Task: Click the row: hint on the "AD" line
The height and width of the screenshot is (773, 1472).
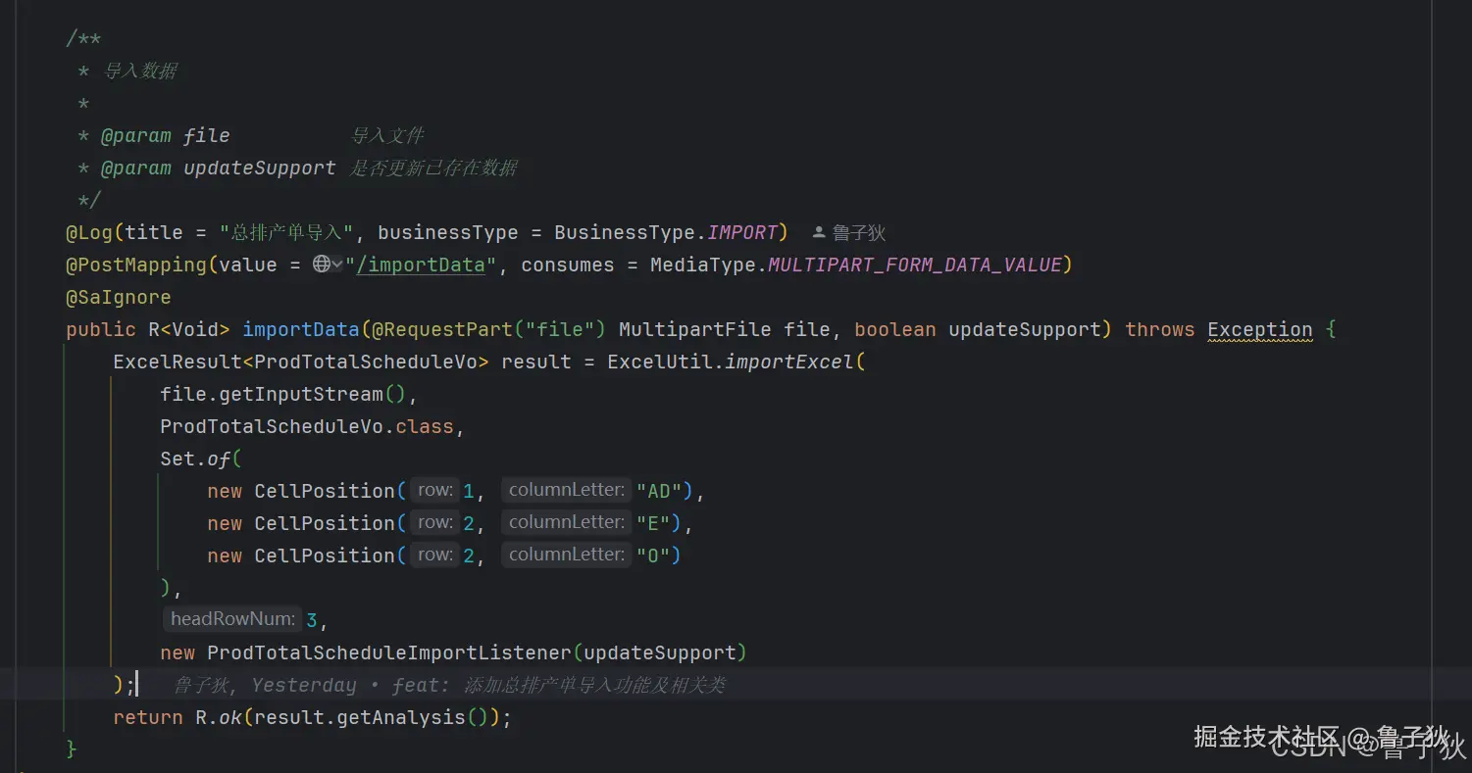Action: [434, 490]
